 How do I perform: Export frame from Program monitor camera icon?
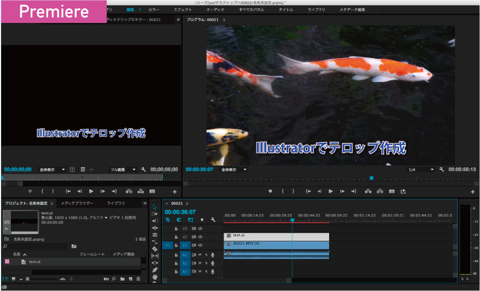pos(391,191)
